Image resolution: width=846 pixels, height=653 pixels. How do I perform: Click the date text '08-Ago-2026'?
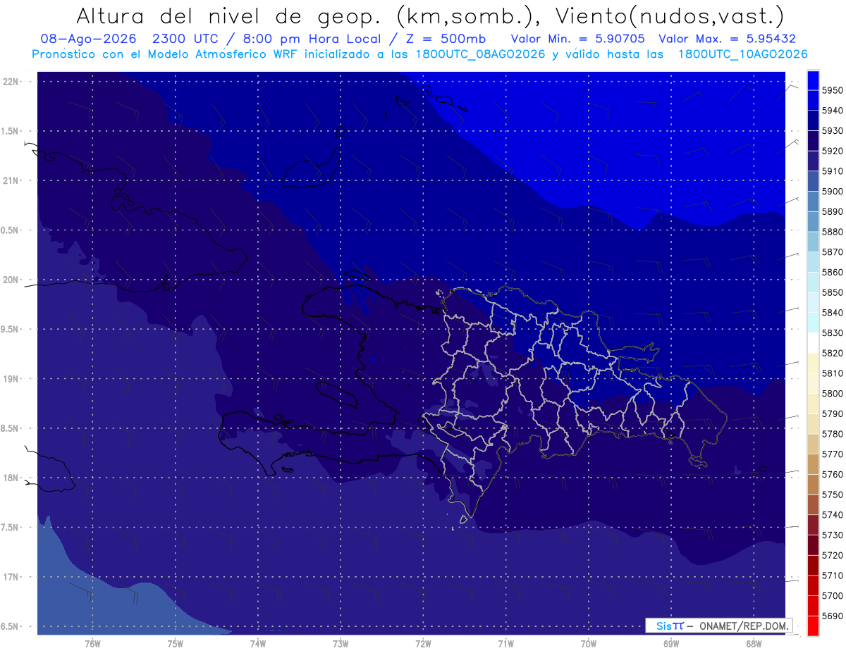(89, 39)
